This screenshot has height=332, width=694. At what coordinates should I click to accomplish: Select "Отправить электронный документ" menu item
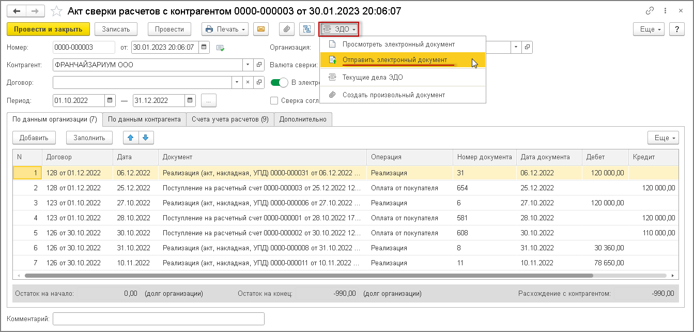coord(395,60)
